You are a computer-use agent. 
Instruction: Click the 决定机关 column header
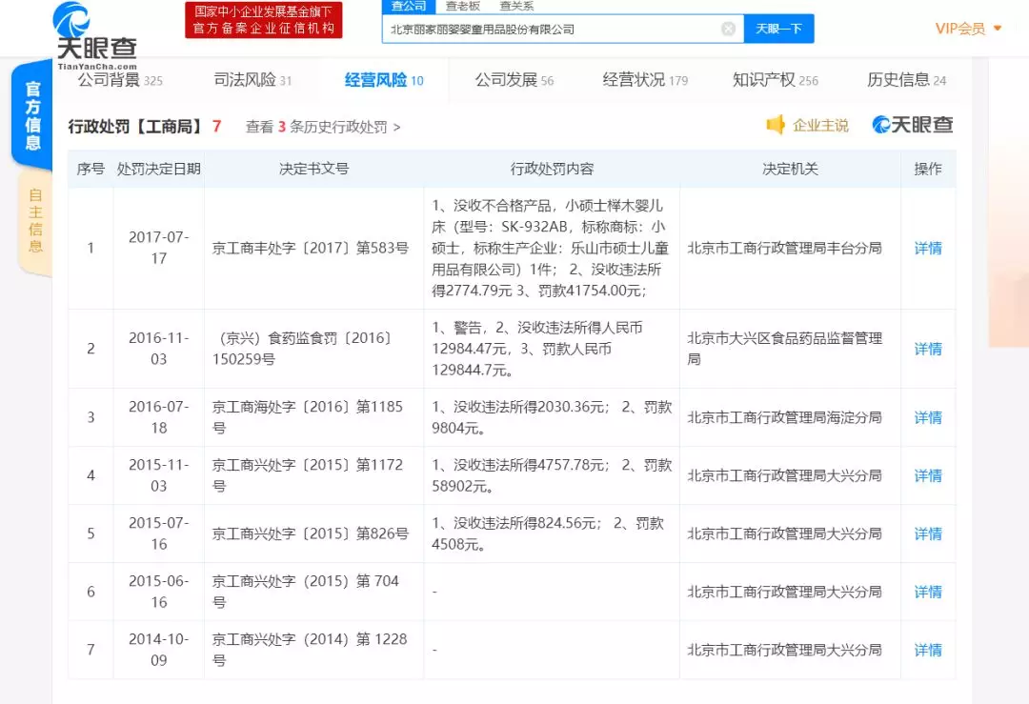click(x=790, y=169)
